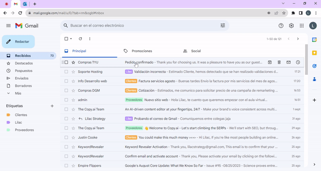Viewport: 321px width, 171px height.
Task: Open Google Calendar side panel icon
Action: click(x=314, y=39)
